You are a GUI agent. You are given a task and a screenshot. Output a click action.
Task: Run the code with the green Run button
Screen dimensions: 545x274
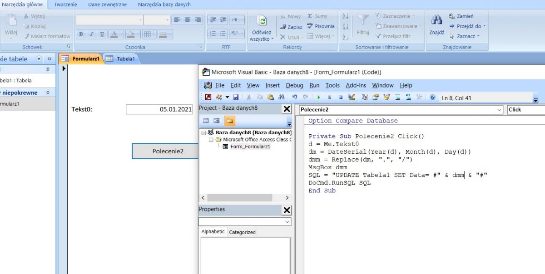(x=319, y=97)
